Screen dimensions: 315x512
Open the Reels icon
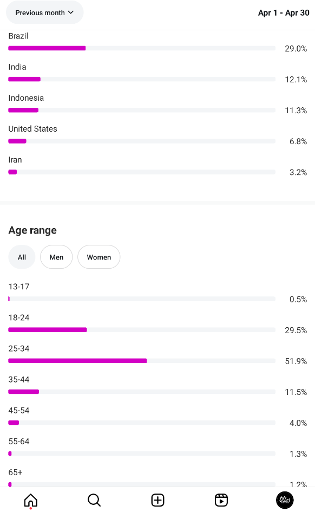tap(221, 500)
